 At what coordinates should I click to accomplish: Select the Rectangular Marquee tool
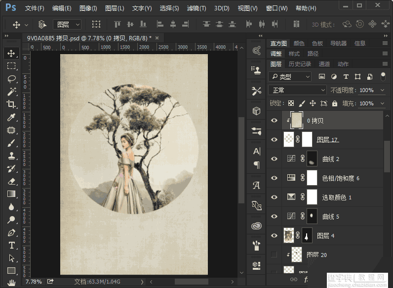click(x=11, y=66)
